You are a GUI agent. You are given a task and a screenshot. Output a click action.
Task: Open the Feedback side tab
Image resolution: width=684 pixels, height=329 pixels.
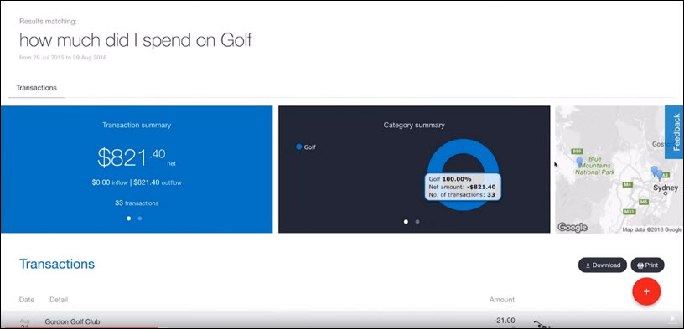click(x=676, y=131)
